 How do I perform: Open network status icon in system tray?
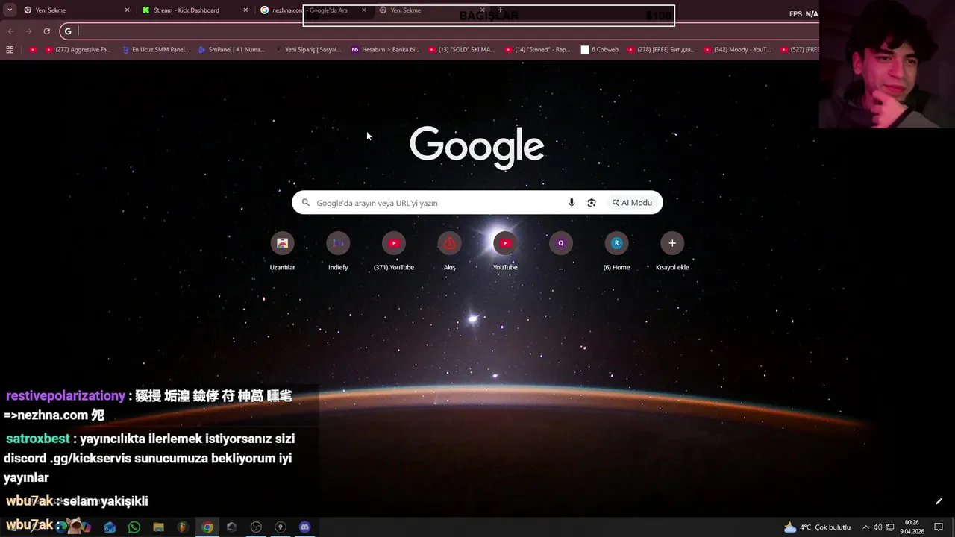tap(889, 527)
